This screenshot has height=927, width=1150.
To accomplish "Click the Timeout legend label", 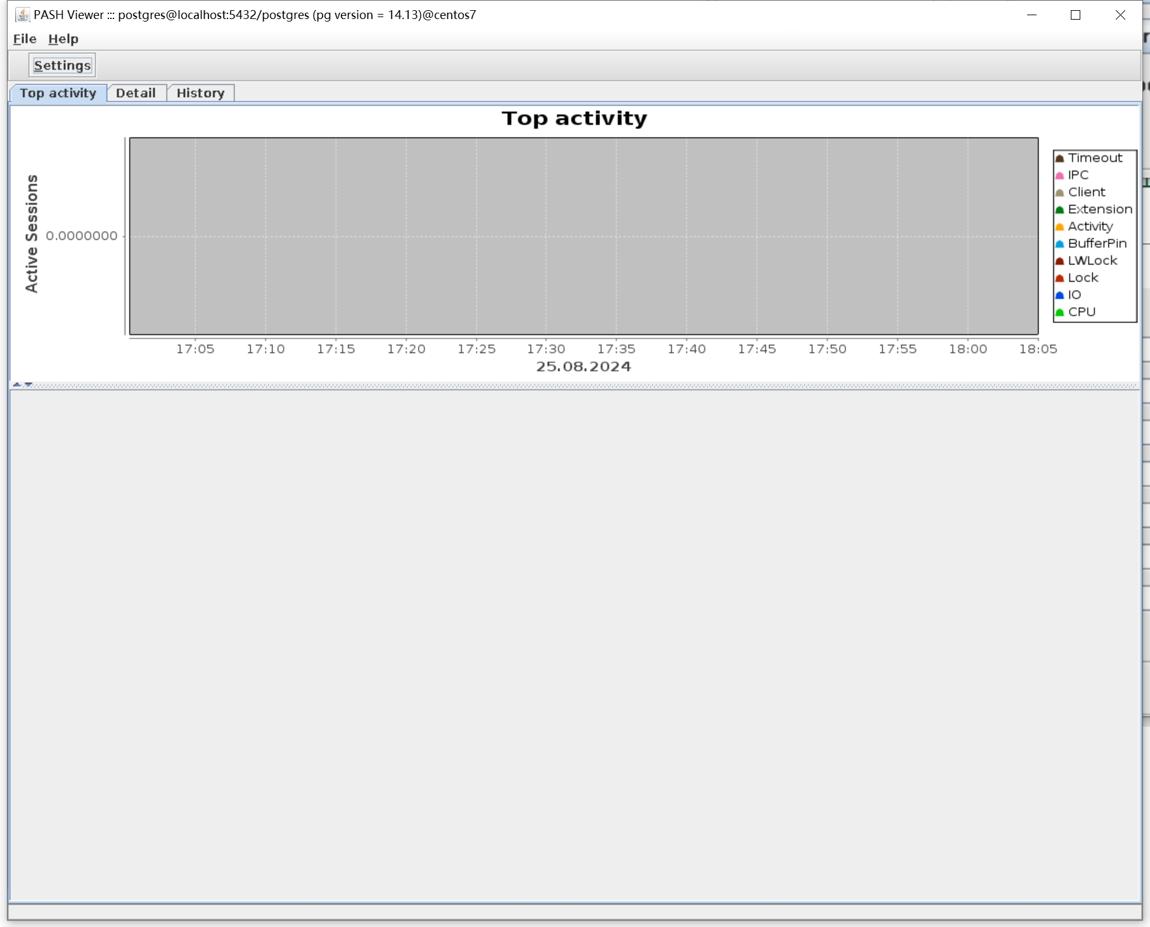I will click(1095, 158).
